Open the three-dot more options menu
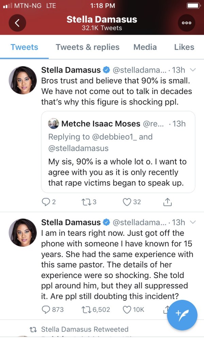204x338 pixels. (187, 23)
